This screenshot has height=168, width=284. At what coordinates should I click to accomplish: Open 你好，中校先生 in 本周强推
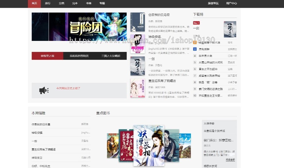(41, 166)
